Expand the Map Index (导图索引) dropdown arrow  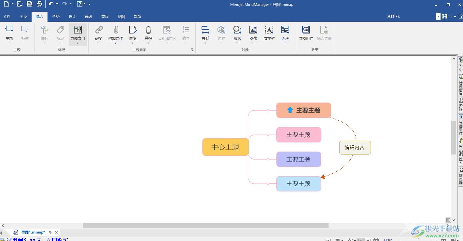[x=77, y=43]
